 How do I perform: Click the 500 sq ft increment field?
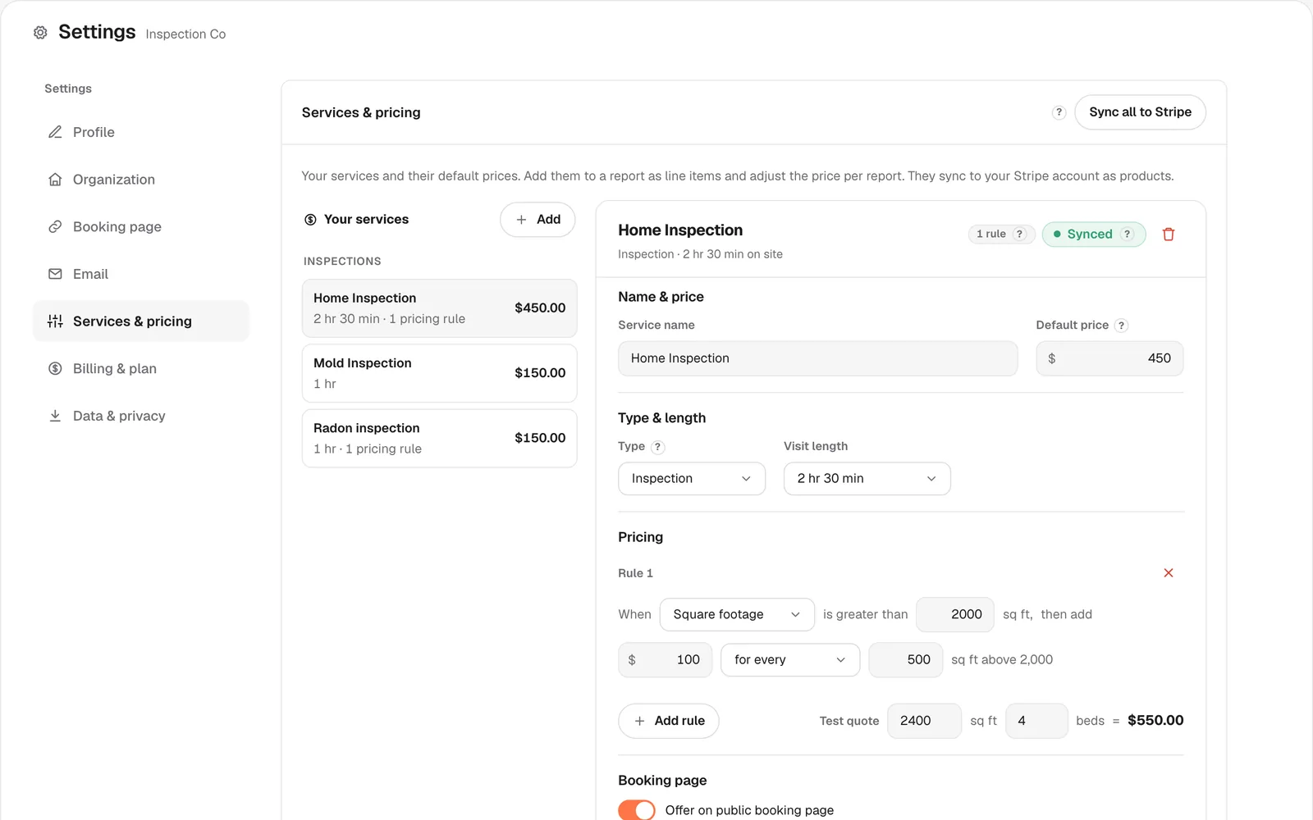[x=906, y=660]
